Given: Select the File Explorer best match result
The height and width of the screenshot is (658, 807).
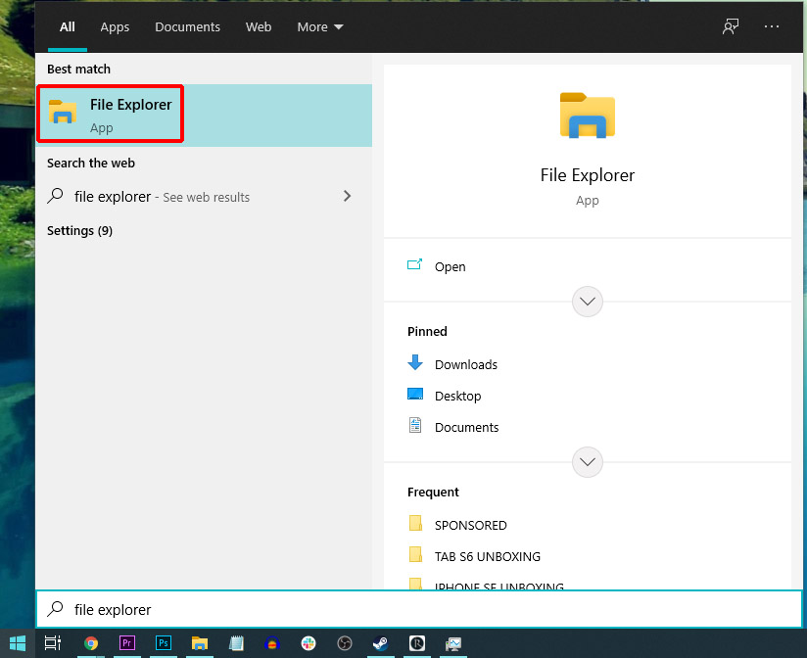Looking at the screenshot, I should click(x=204, y=116).
